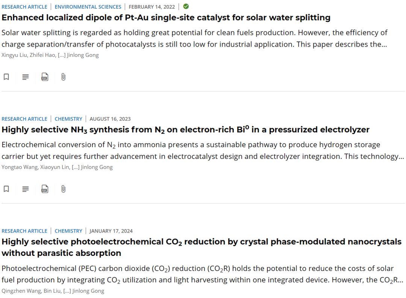Viewport: 406px width, 298px height.
Task: Open 'Highly selective photoelectrochemical CO2 reduction' title
Action: point(201,247)
